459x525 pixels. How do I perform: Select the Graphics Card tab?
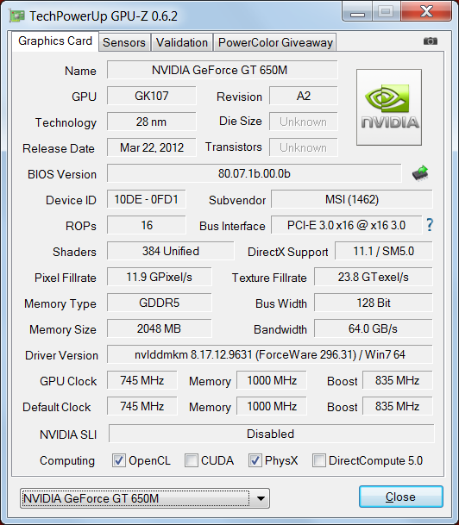coord(55,41)
